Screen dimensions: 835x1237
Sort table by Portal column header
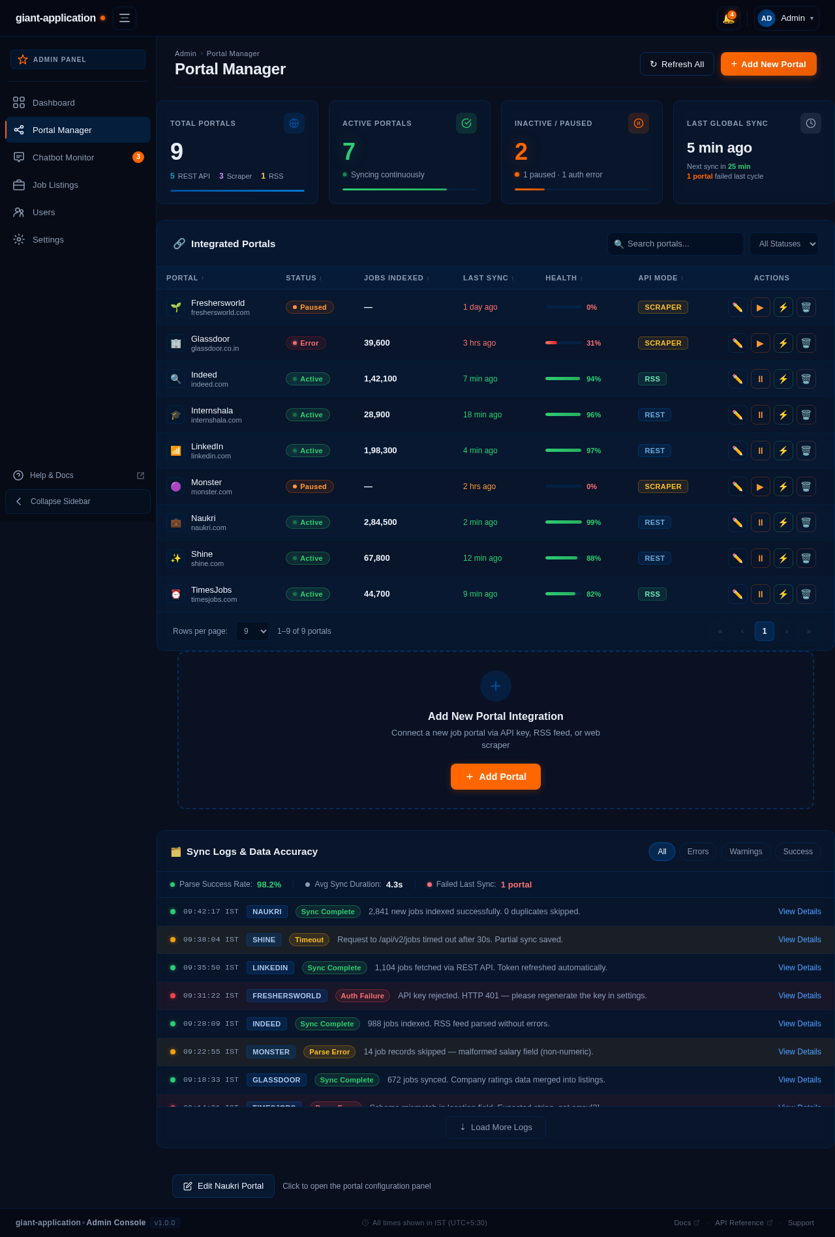point(185,278)
